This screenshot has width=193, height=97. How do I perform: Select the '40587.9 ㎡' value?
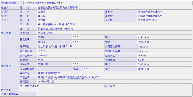(x=144, y=51)
